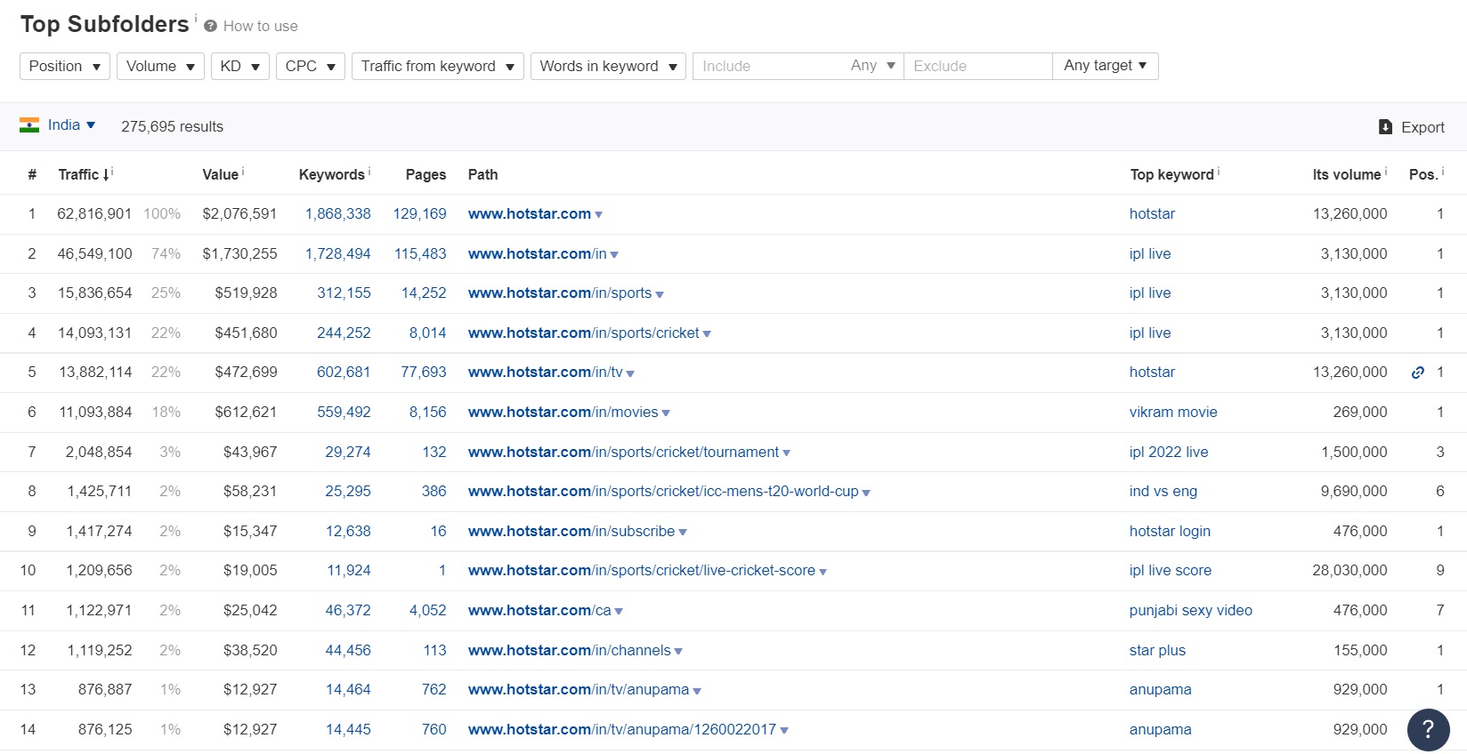Open pages count 8,156
The width and height of the screenshot is (1467, 754).
[427, 412]
